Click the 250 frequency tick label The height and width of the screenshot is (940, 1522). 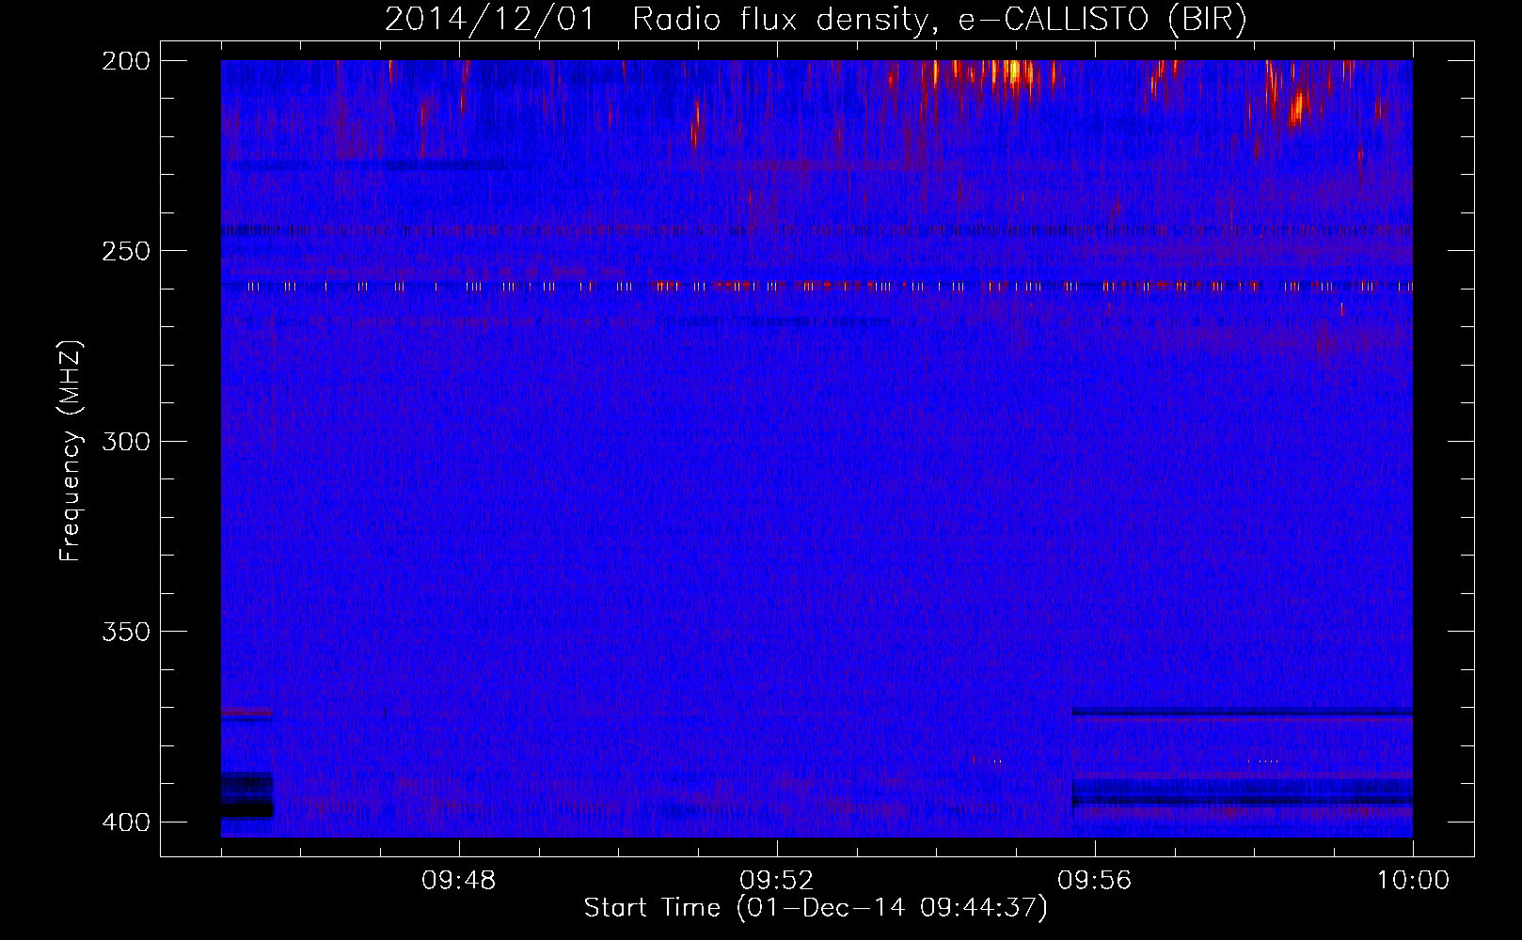(125, 251)
